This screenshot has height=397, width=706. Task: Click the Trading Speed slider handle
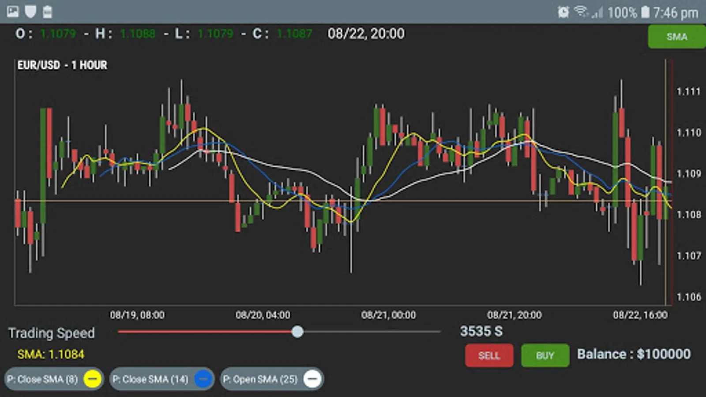[297, 332]
